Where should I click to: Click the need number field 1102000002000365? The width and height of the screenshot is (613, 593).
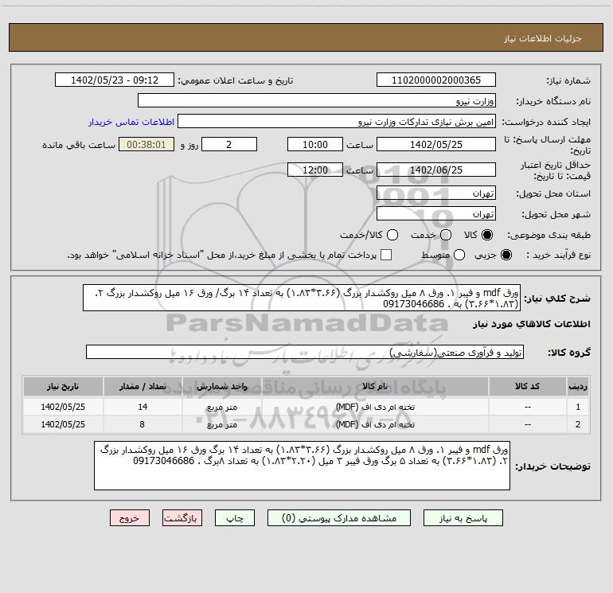pyautogui.click(x=436, y=80)
